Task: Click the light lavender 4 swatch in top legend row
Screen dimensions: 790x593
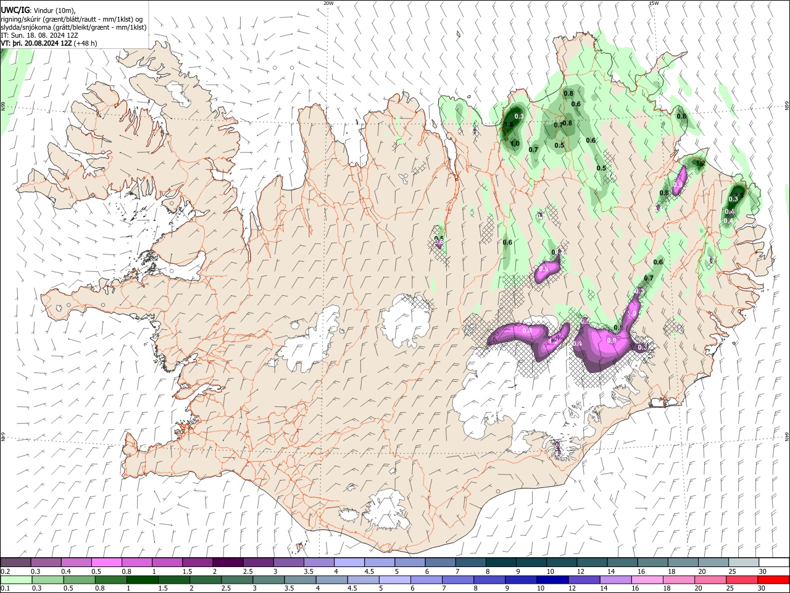Action: tap(348, 563)
